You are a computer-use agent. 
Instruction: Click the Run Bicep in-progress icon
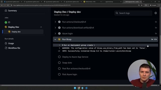(59, 39)
